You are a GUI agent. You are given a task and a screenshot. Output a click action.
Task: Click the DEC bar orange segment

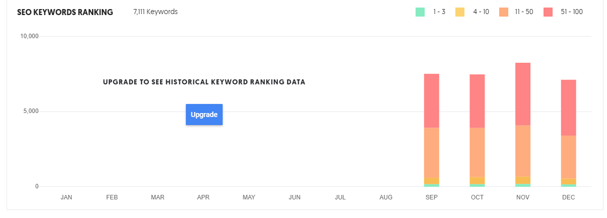pos(568,157)
